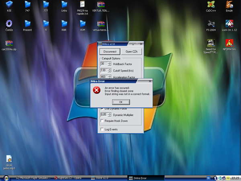Select the 777 folder icon
Screen dimensions: 241x181
[46, 6]
